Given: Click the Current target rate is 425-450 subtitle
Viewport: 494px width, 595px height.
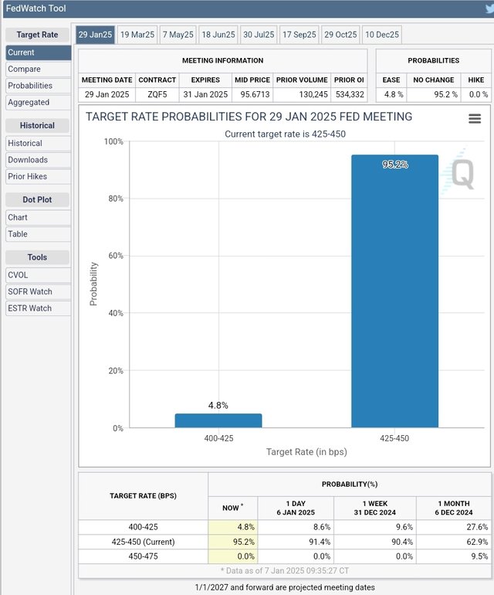Looking at the screenshot, I should pos(285,134).
